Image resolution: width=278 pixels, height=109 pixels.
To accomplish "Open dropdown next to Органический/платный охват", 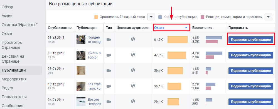I will pyautogui.click(x=151, y=17).
